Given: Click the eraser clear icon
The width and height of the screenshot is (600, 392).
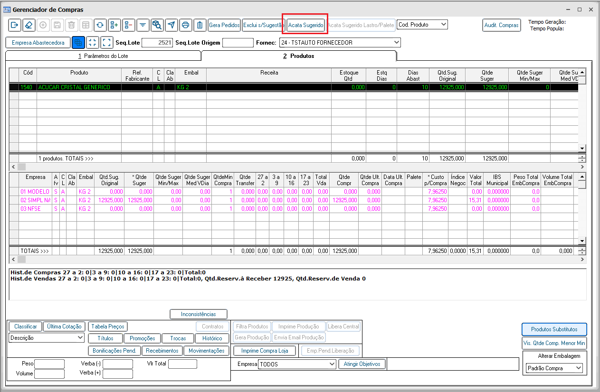Looking at the screenshot, I should [29, 25].
